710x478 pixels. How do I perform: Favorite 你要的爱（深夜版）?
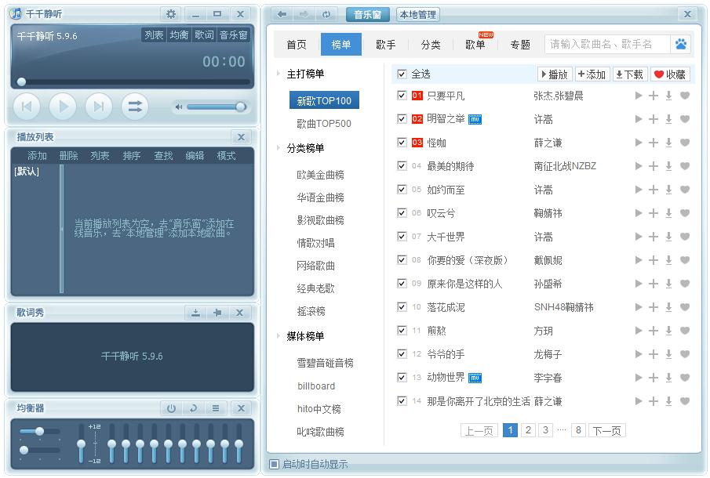(685, 260)
